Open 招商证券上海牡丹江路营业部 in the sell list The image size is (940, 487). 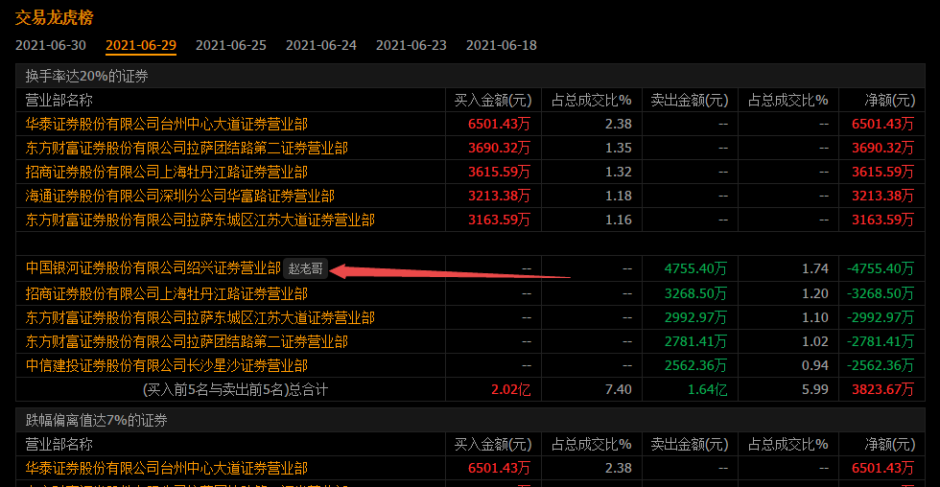[167, 293]
